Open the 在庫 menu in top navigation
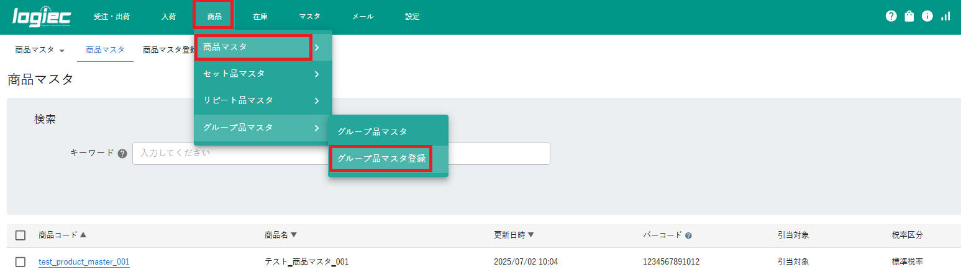Screen dimensions: 961x272 tap(260, 17)
